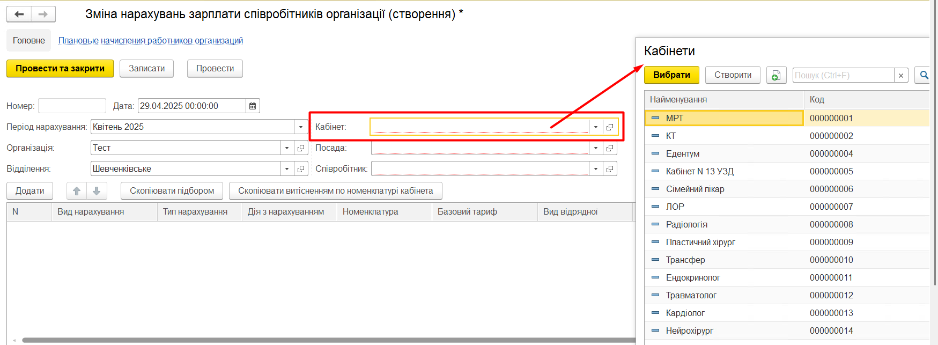This screenshot has height=345, width=938.
Task: Open Плановые начисления работников организаций link
Action: click(x=151, y=41)
